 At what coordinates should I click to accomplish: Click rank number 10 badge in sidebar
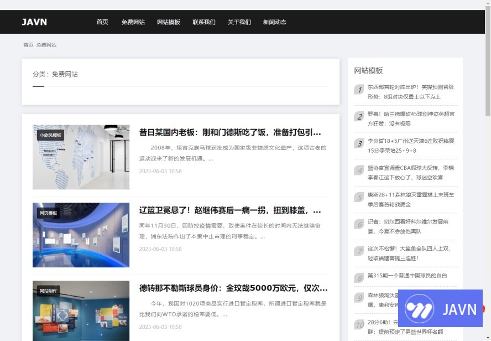click(359, 325)
